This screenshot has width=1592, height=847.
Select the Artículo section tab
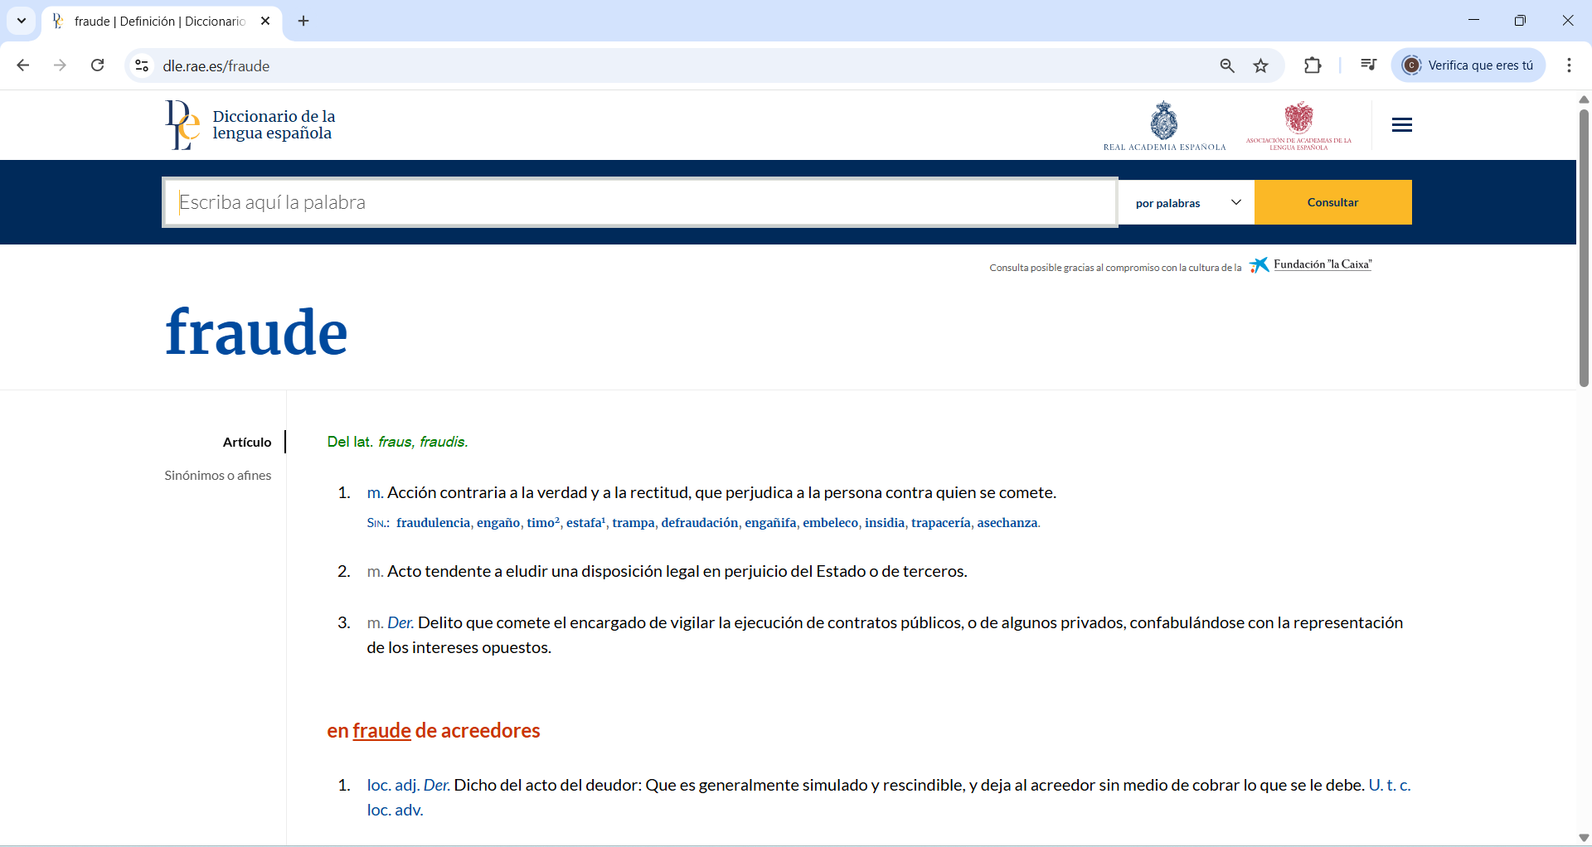tap(246, 443)
